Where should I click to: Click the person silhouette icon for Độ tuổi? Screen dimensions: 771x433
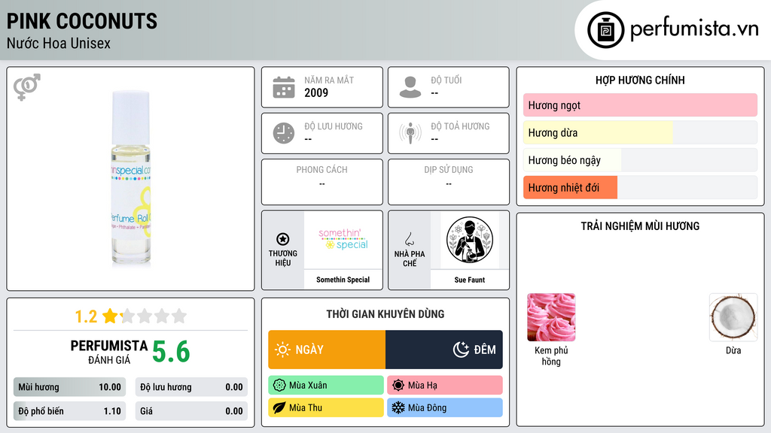410,87
